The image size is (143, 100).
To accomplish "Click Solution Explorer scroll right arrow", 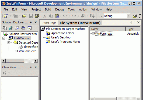I will [36, 60].
